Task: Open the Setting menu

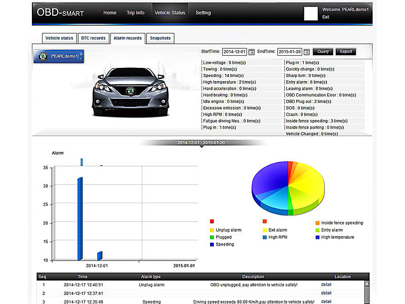Action: [203, 13]
